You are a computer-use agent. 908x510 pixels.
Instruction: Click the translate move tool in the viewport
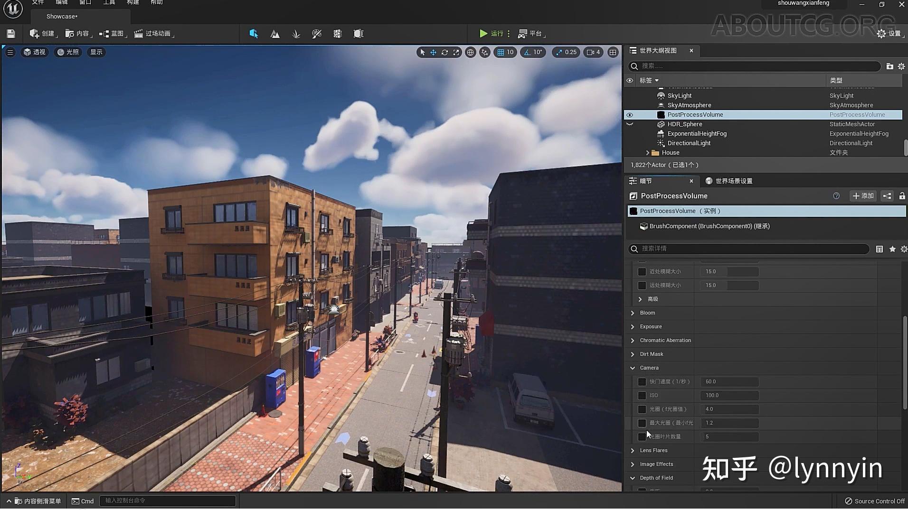tap(433, 52)
